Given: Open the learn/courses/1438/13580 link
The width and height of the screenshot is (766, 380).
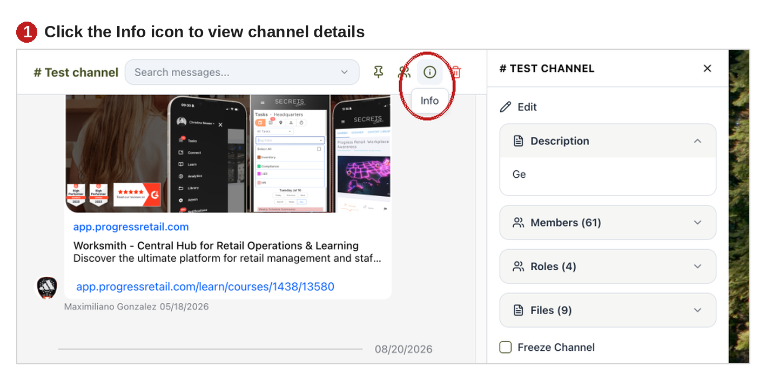Looking at the screenshot, I should point(205,286).
